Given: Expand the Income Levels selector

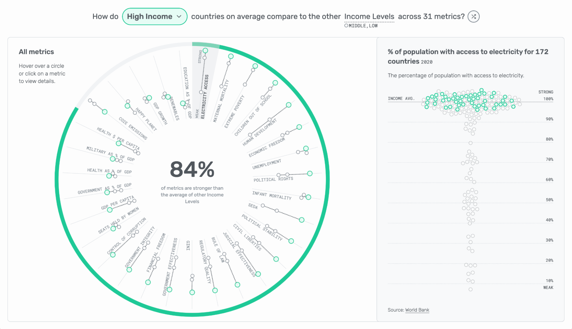Looking at the screenshot, I should click(369, 16).
